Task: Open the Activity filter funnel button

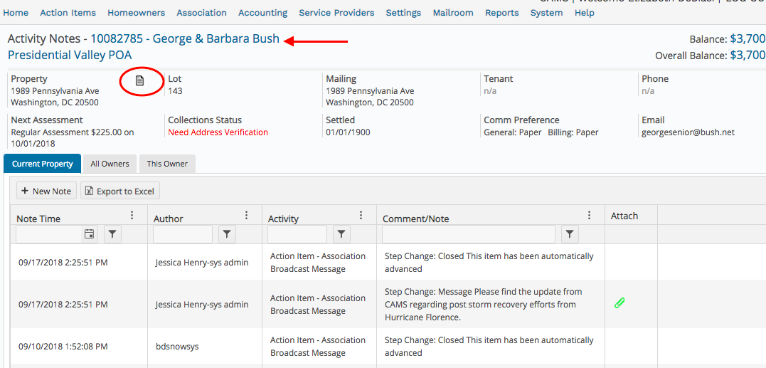Action: click(x=341, y=235)
